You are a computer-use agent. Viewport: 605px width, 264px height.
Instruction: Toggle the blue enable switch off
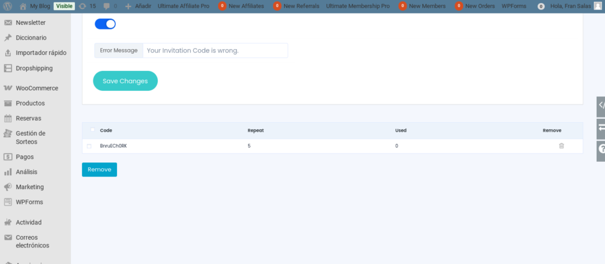pos(105,24)
